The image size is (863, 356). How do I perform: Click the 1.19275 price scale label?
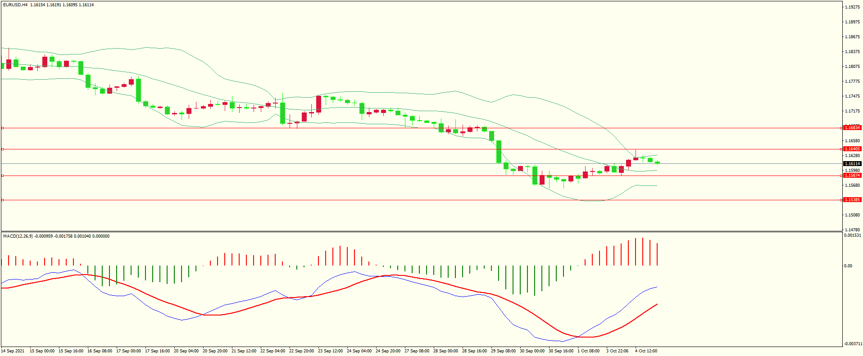[x=853, y=7]
